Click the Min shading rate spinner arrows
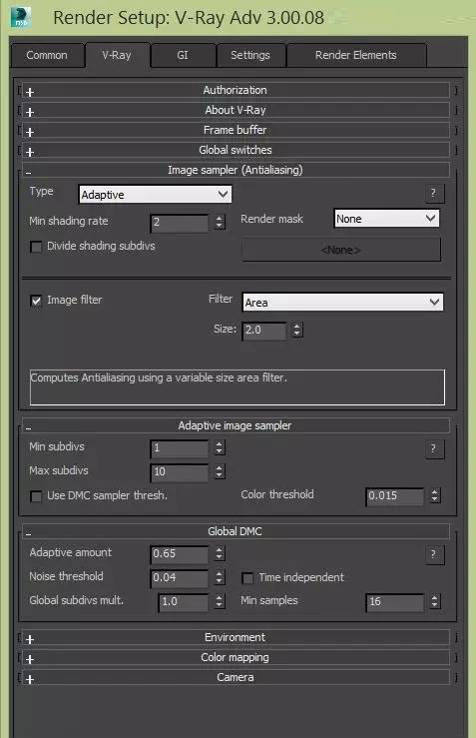Image resolution: width=476 pixels, height=738 pixels. click(x=220, y=222)
